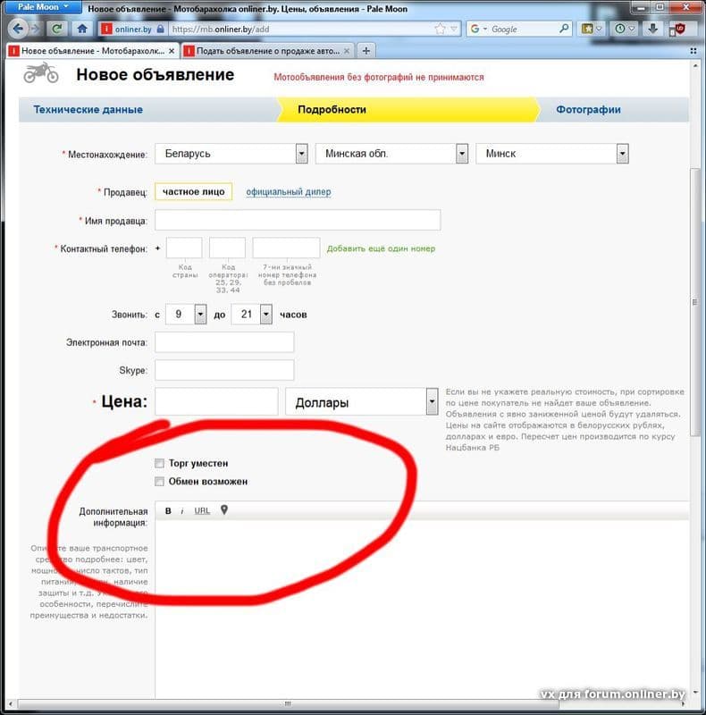
Task: Expand the bookmarks star dropdown arrow
Action: [599, 29]
